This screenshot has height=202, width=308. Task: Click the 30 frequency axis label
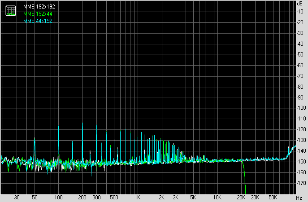(17, 198)
